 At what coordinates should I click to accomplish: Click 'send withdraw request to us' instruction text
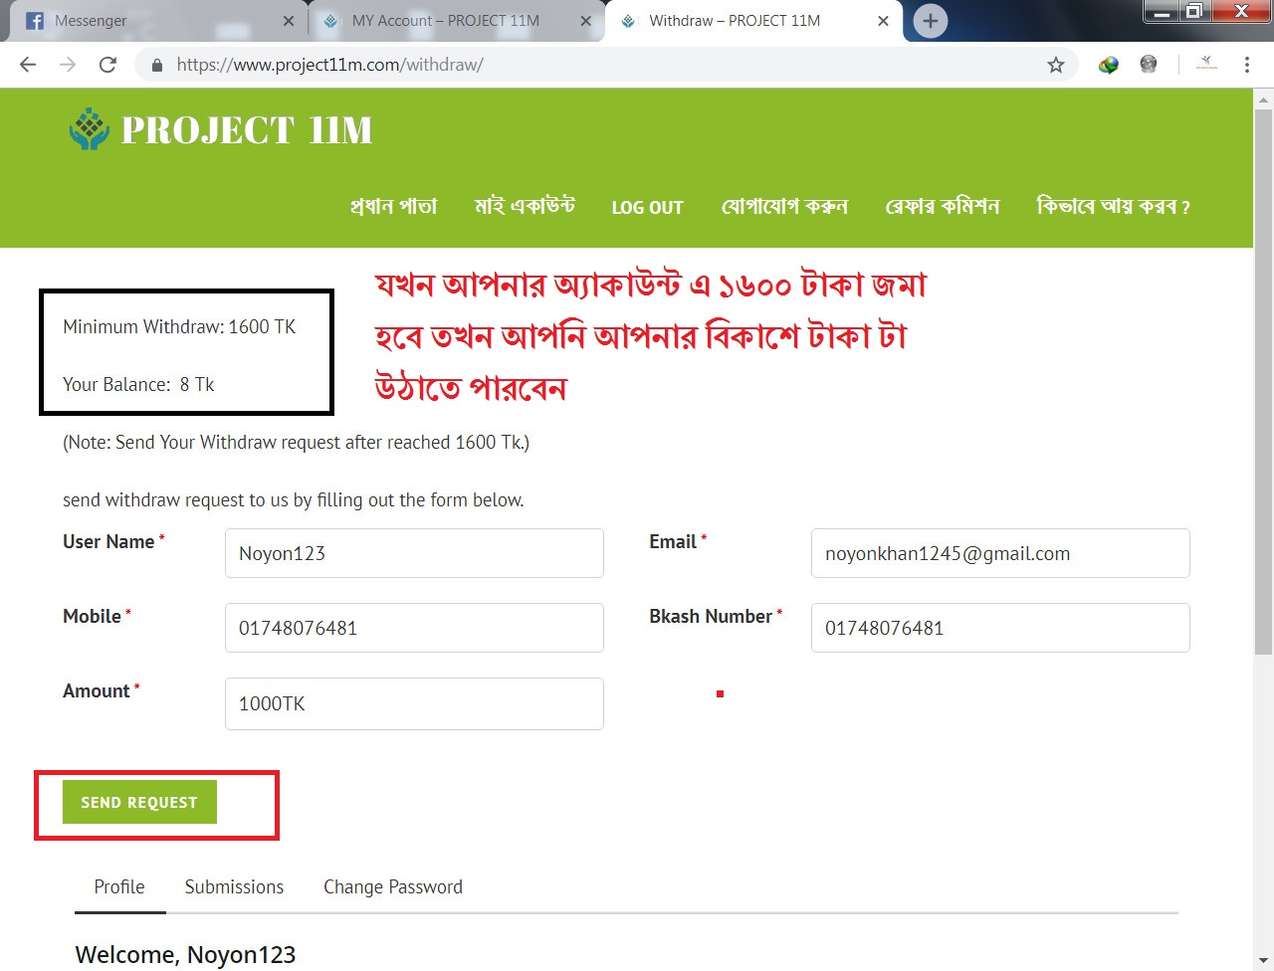click(294, 499)
